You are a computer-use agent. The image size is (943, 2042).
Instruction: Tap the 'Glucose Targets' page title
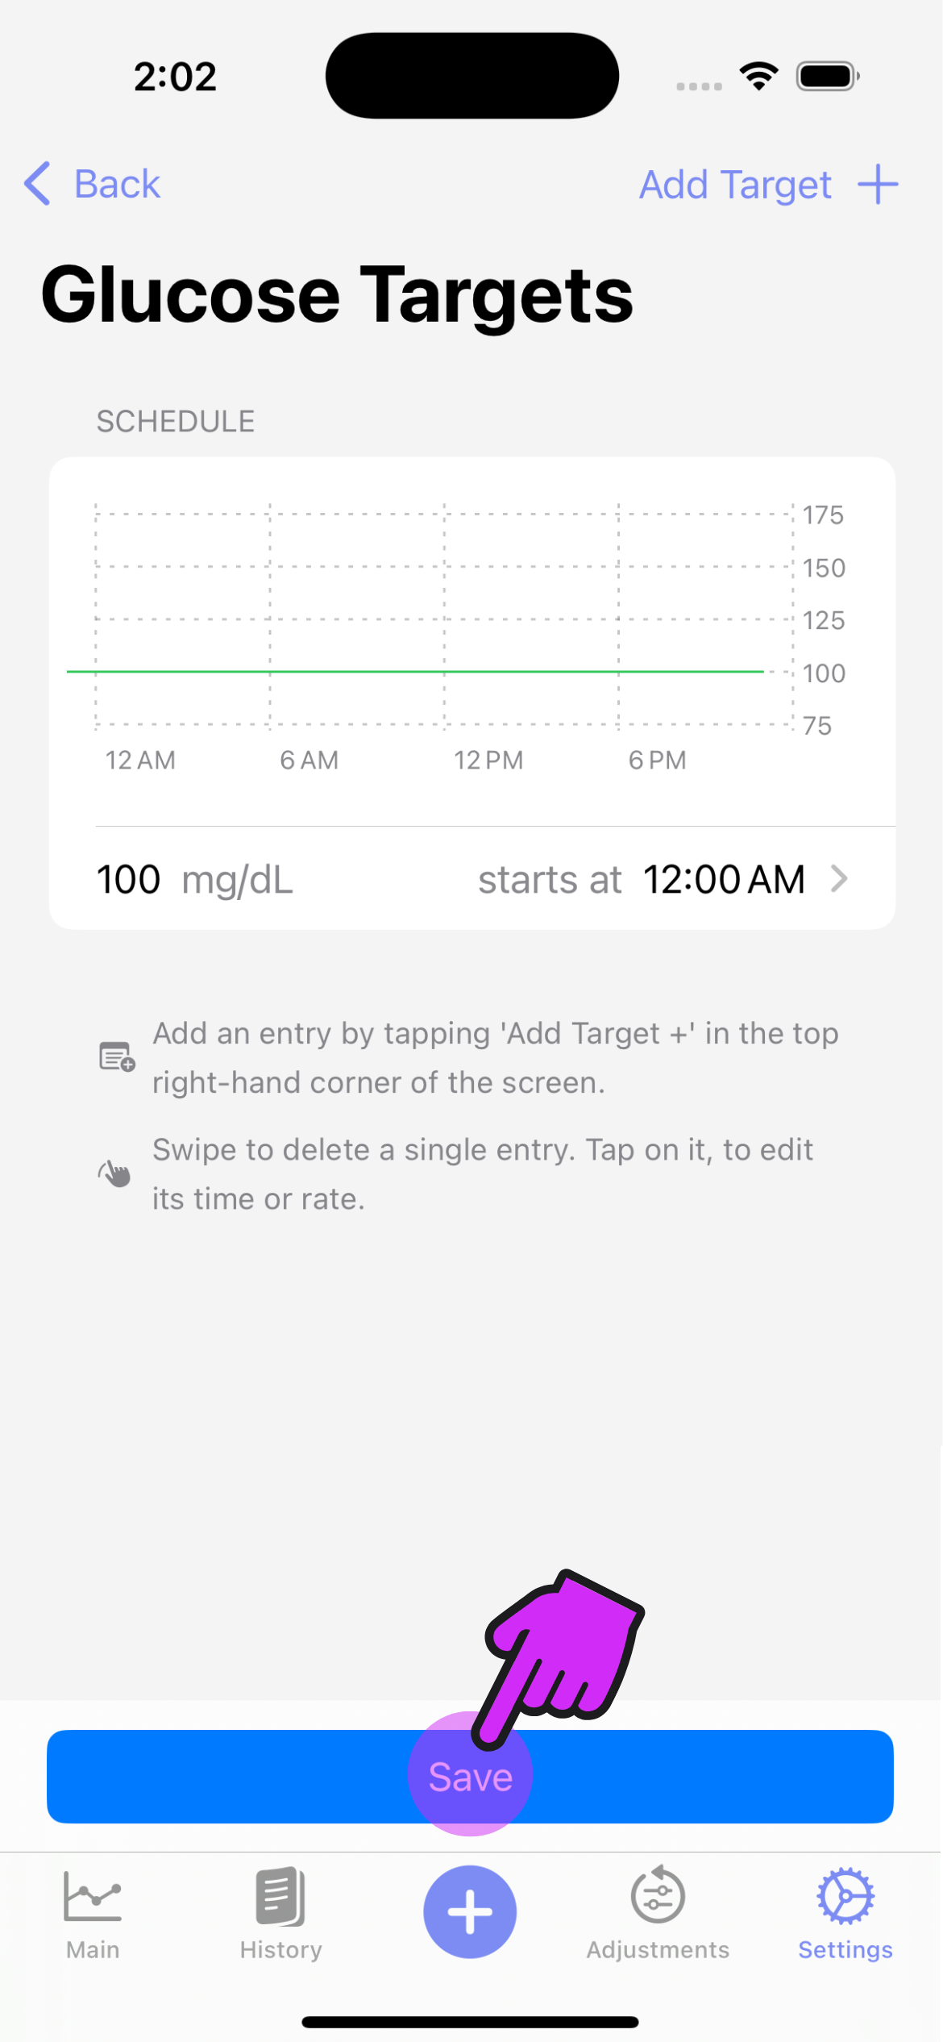pos(337,295)
